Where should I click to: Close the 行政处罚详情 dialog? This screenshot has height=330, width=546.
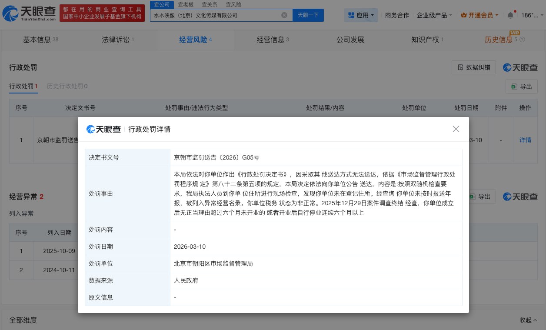coord(456,129)
